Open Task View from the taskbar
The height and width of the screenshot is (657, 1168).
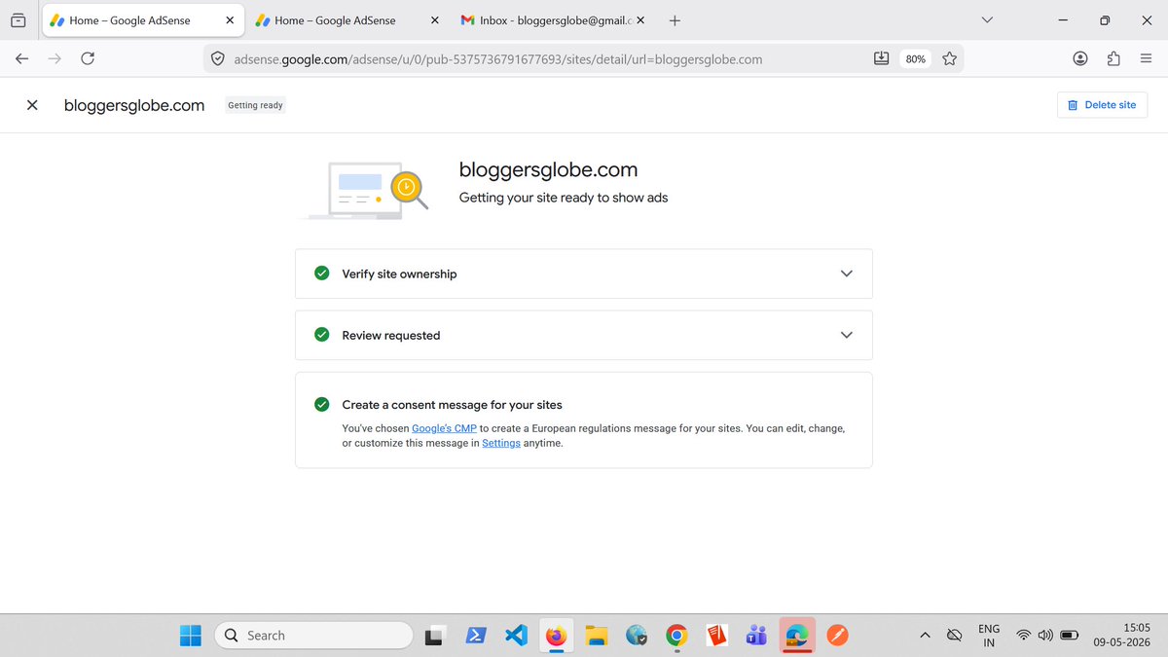pos(434,636)
